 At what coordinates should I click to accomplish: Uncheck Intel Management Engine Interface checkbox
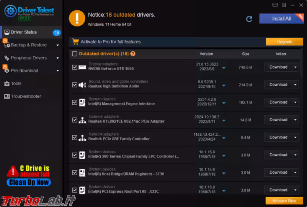click(x=75, y=102)
